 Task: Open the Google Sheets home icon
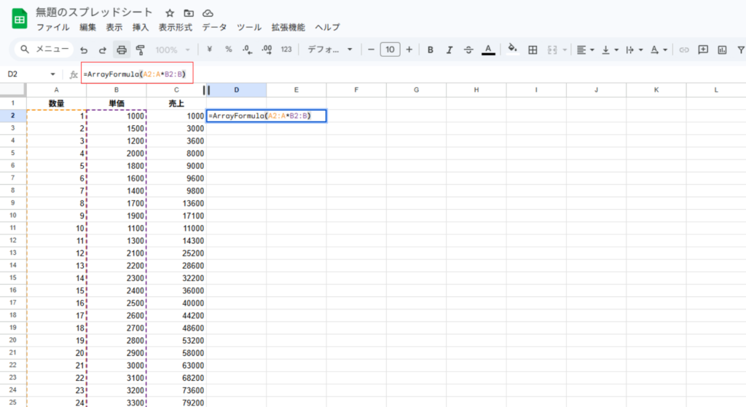(x=19, y=19)
